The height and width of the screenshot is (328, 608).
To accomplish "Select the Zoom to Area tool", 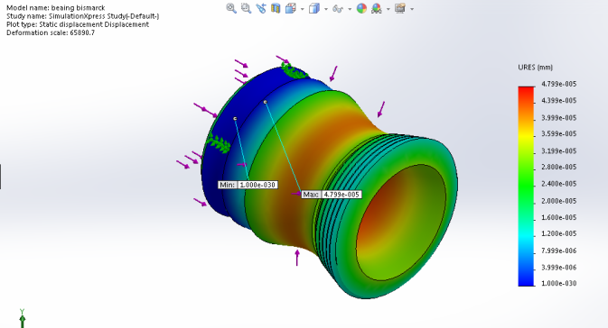I will coord(246,8).
